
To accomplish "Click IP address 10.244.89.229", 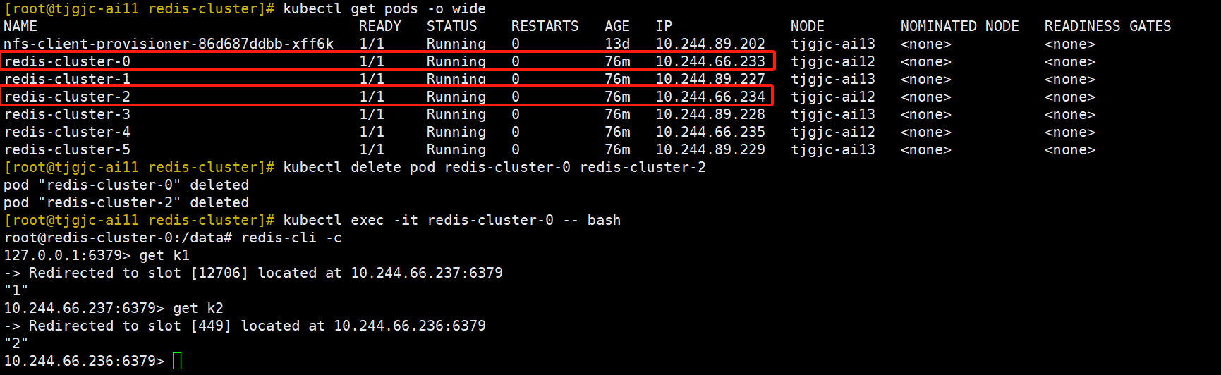I will pos(710,149).
